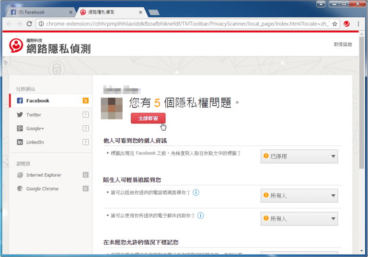Close the (5) Facebook tab

click(x=70, y=12)
